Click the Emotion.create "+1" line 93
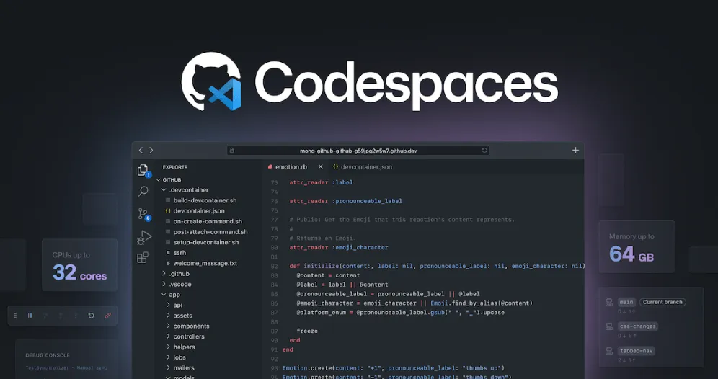 [394, 368]
